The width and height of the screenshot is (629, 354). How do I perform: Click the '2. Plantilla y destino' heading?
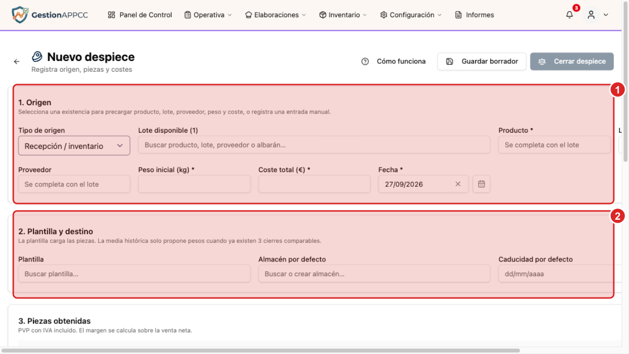[56, 231]
